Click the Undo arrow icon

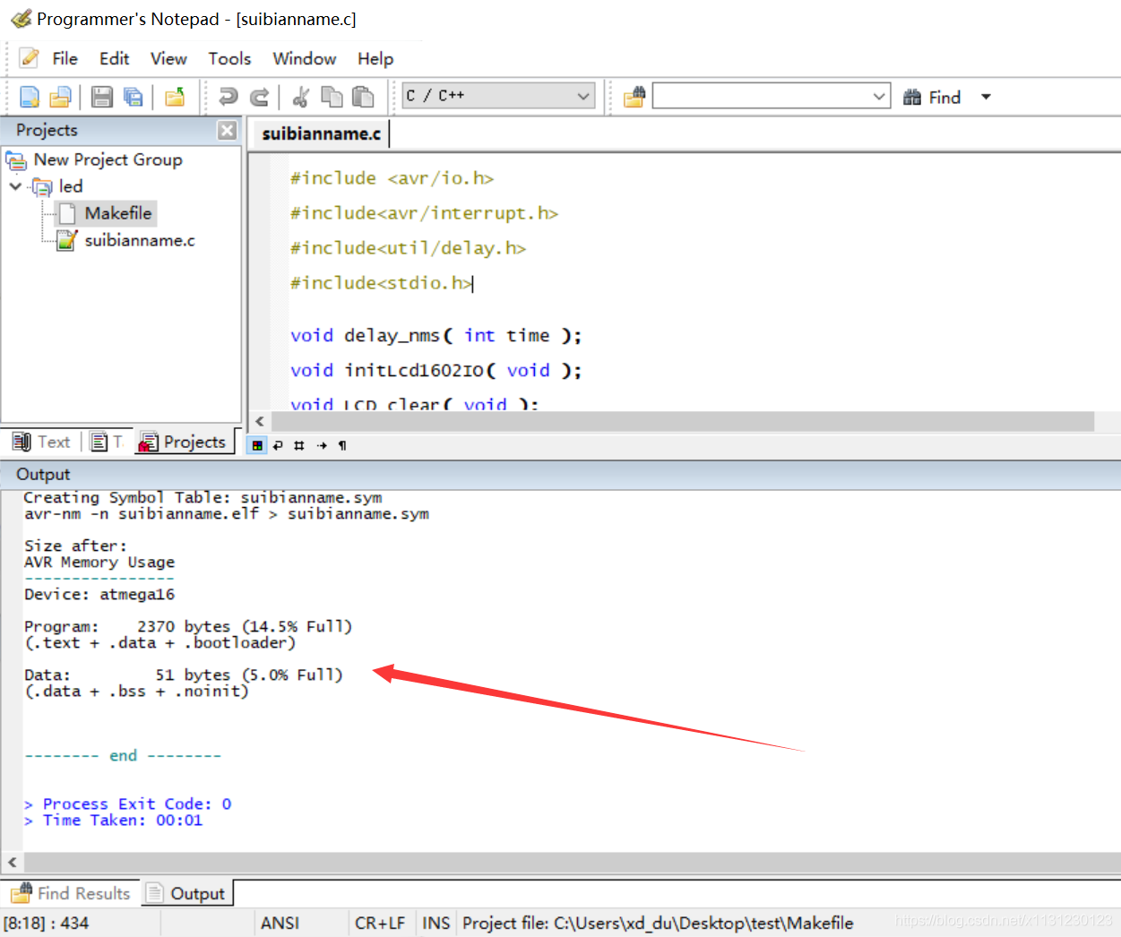click(229, 97)
